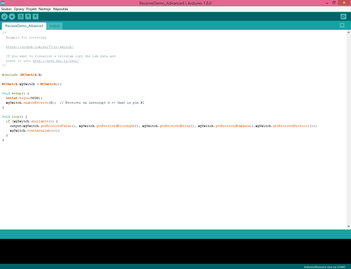The height and width of the screenshot is (269, 351).
Task: Open the Projekt menu
Action: 31,9
